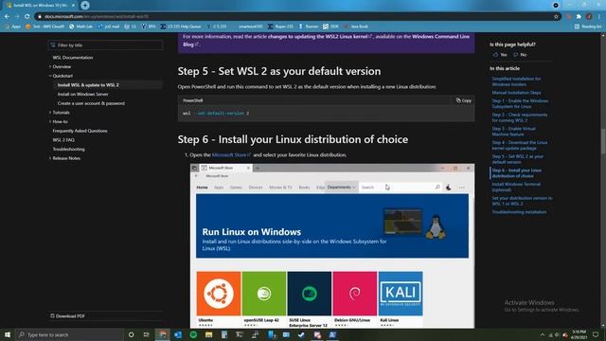The width and height of the screenshot is (606, 341).
Task: Show hidden system tray icons
Action: [x=543, y=334]
